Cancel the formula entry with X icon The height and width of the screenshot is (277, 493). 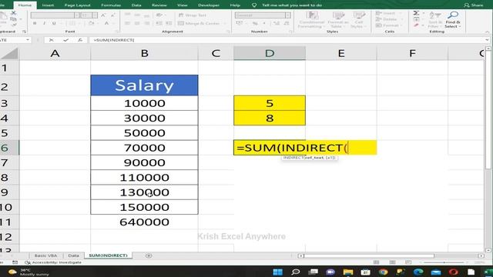click(x=52, y=40)
